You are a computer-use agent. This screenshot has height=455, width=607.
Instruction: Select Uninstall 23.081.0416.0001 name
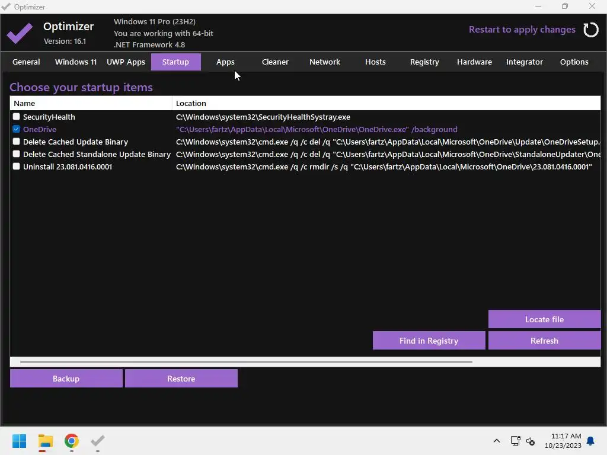[x=68, y=166]
